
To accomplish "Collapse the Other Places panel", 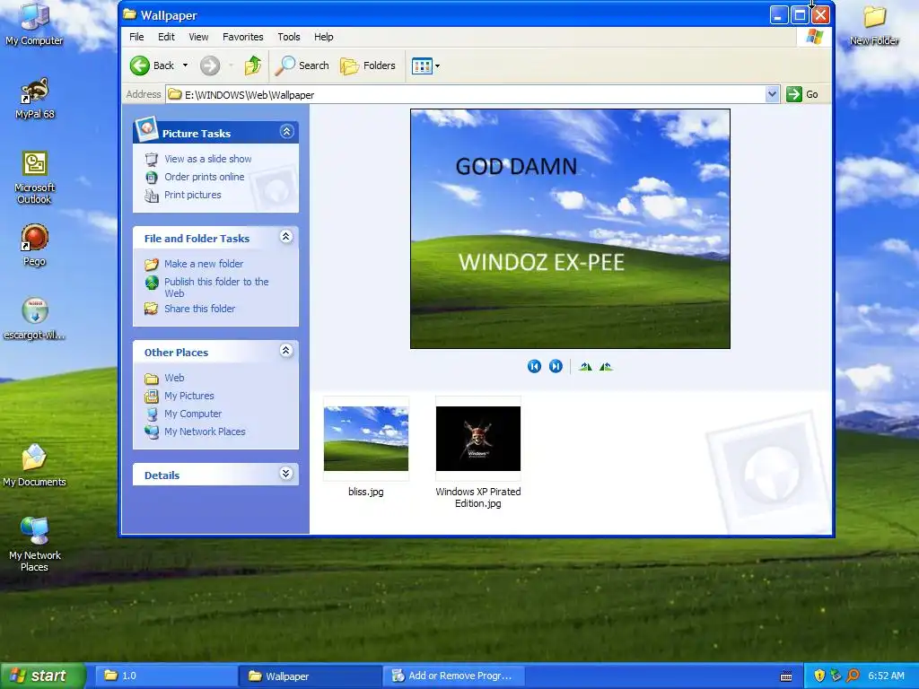I will [x=286, y=351].
